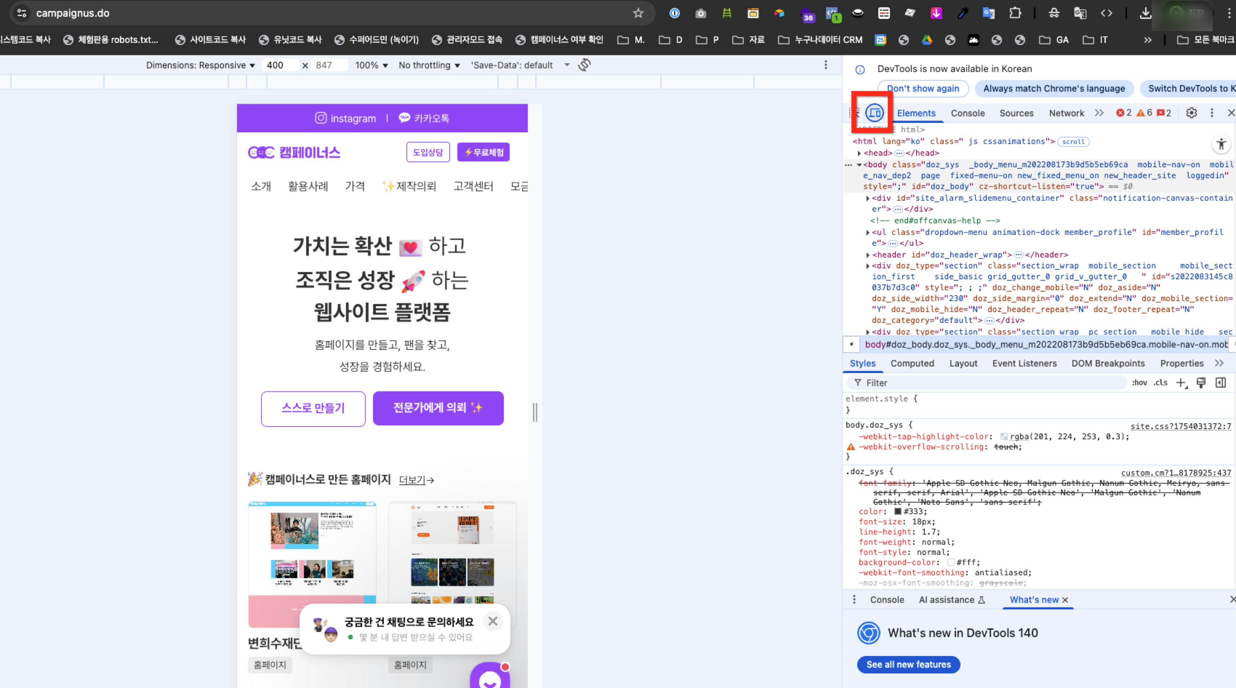The width and height of the screenshot is (1236, 688).
Task: Toggle the computed styles sidebar icon
Action: 1221,383
